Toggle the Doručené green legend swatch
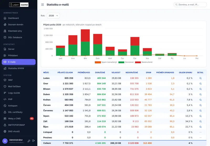The image size is (210, 146). 121,62
